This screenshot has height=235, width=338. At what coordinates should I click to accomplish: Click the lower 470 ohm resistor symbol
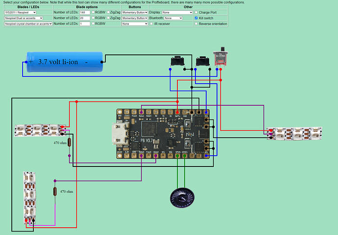(55, 191)
